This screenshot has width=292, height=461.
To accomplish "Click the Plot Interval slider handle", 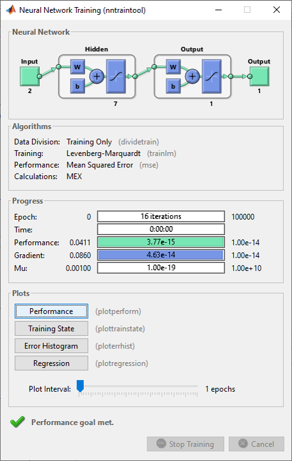I will pos(80,386).
